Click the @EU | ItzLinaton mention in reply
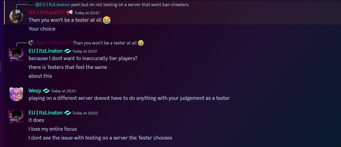This screenshot has height=147, width=341. click(x=52, y=4)
